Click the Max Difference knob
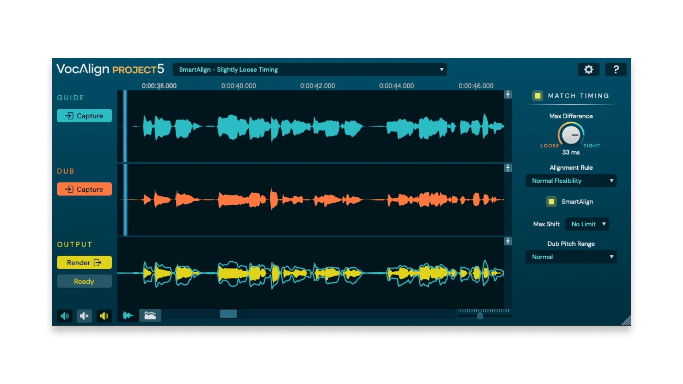This screenshot has width=683, height=384. point(571,135)
